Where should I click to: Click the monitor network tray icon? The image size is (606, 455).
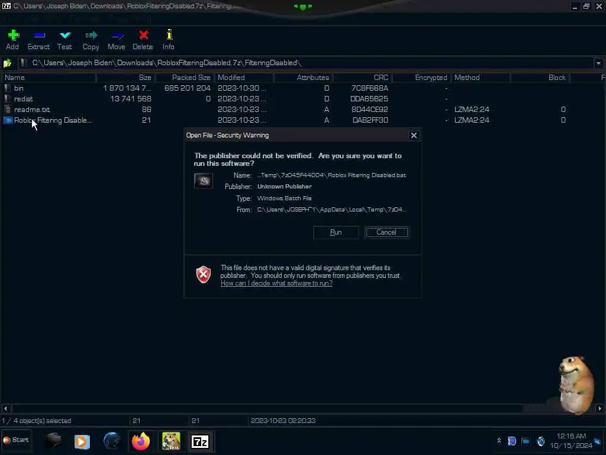pos(526,441)
